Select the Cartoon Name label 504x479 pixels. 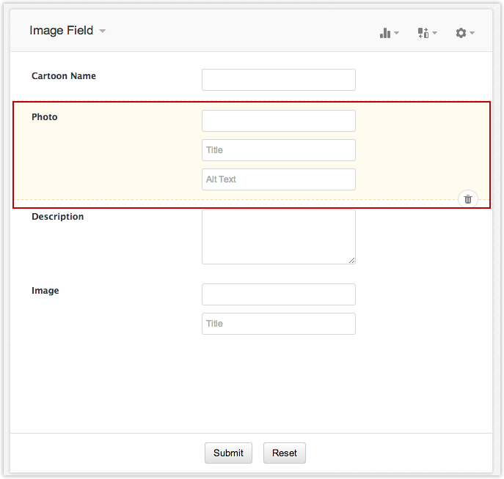click(64, 76)
